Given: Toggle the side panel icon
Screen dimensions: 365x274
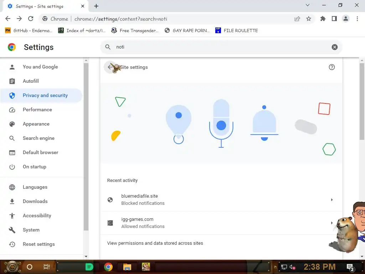Looking at the screenshot, I should [x=334, y=19].
